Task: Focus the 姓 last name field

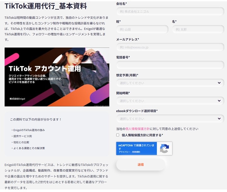Action: coord(142,29)
